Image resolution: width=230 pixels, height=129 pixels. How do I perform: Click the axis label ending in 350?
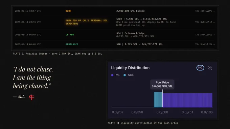[137, 112]
